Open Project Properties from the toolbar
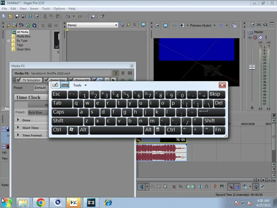The width and height of the screenshot is (277, 208). click(x=37, y=16)
